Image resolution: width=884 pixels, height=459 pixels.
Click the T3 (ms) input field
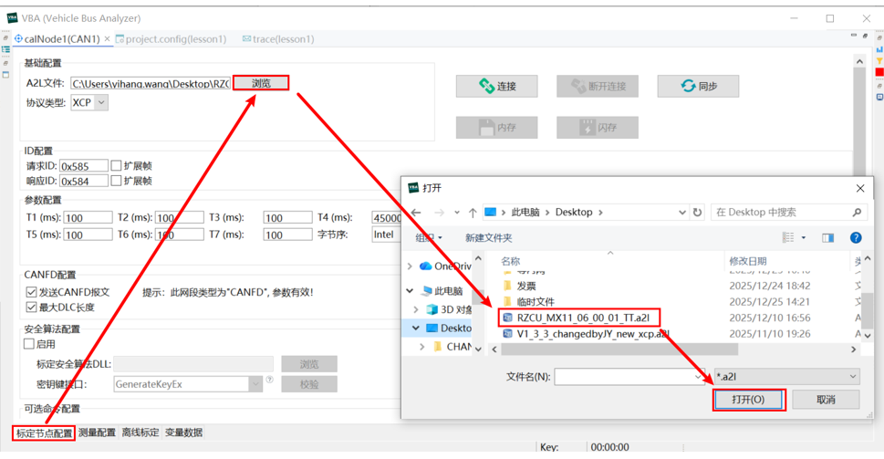click(287, 218)
